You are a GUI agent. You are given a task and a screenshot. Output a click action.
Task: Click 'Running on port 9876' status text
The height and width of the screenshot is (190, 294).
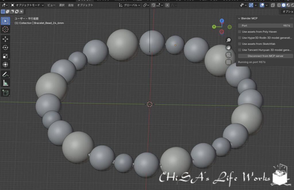point(252,62)
